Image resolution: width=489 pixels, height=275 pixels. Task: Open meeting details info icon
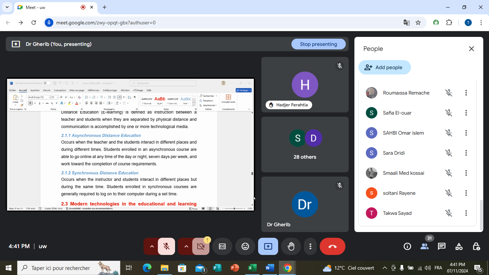[x=407, y=246]
